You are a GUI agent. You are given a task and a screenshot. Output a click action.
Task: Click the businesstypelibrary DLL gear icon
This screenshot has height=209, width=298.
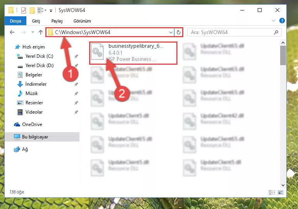(x=97, y=52)
